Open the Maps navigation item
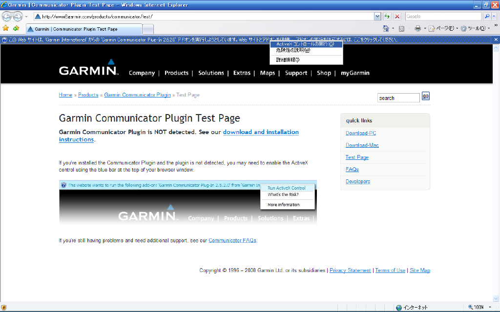Screen dimensions: 500x312 click(267, 73)
